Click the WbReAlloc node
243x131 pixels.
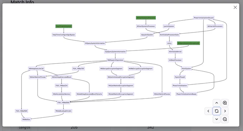tap(26, 120)
